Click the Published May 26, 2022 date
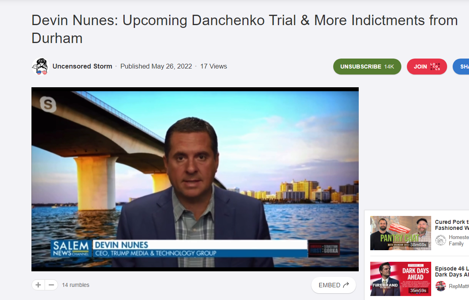469x300 pixels. (x=156, y=66)
